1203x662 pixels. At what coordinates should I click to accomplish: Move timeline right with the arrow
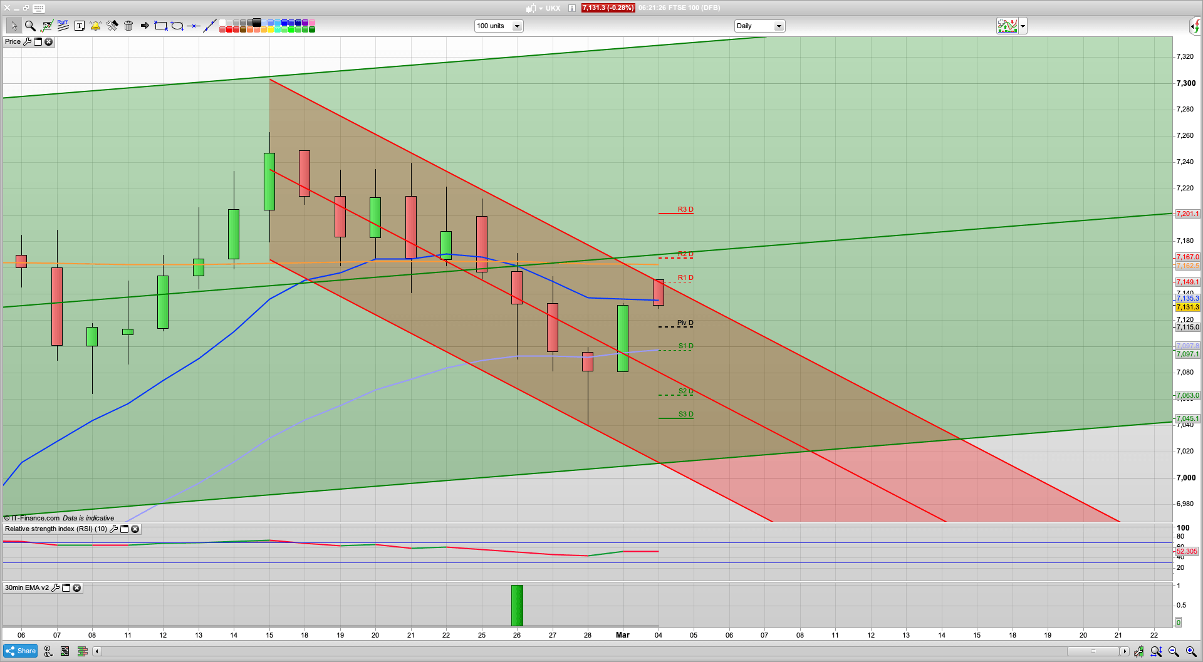(1125, 651)
